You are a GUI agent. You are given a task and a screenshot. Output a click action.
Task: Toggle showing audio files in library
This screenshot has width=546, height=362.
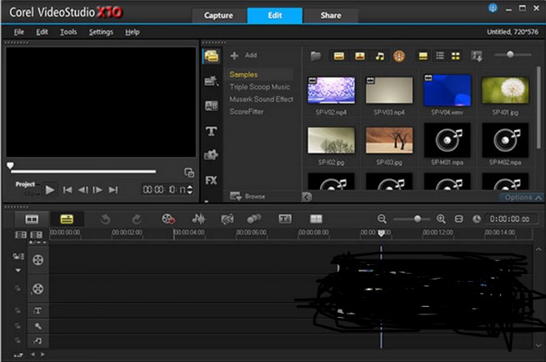[x=379, y=56]
